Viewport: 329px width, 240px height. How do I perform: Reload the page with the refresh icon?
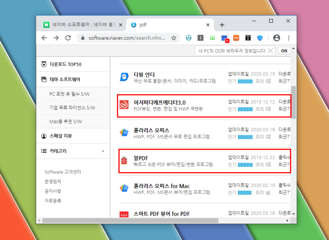pyautogui.click(x=68, y=38)
